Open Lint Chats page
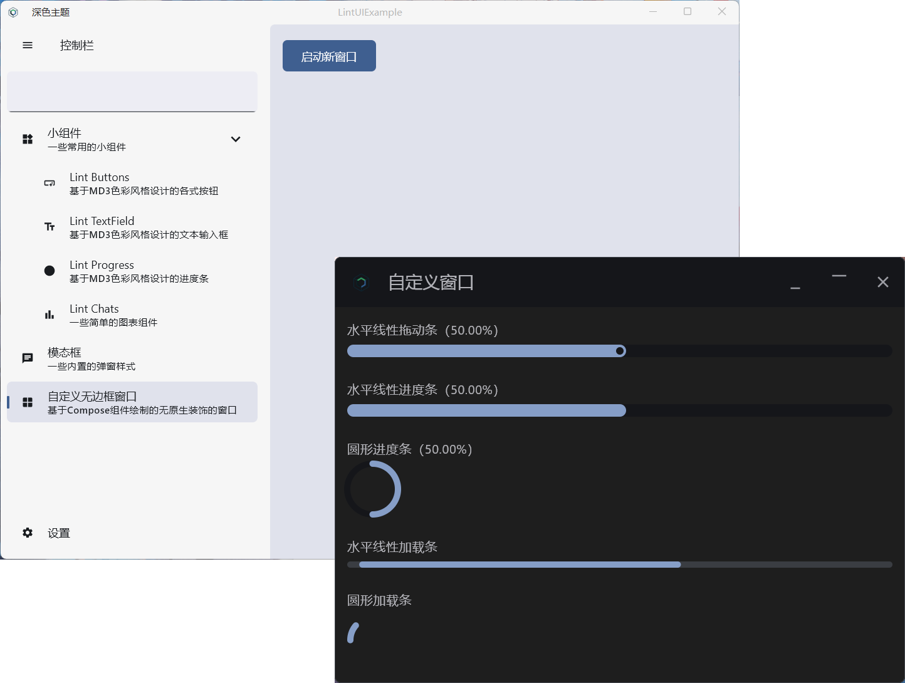Screen dimensions: 905x683 point(132,315)
